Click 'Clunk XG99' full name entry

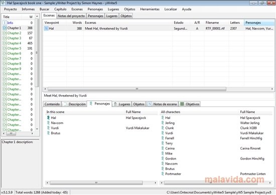click(248, 128)
